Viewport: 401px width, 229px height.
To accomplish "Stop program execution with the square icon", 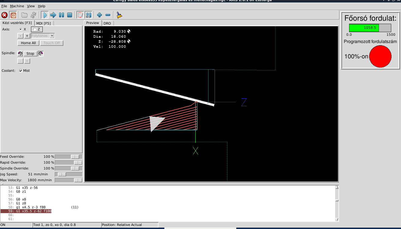I will point(70,15).
